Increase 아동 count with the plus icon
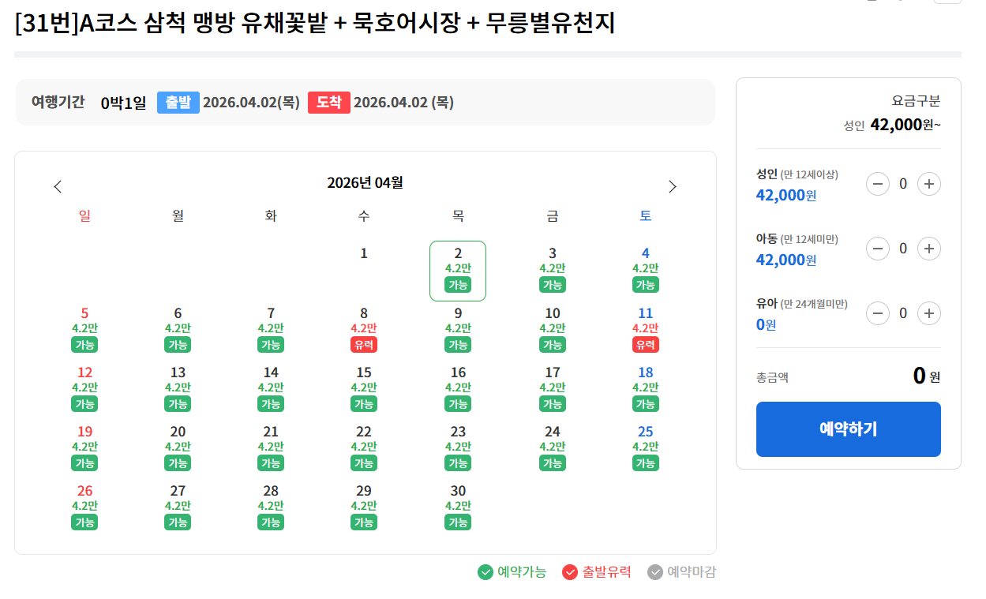 [929, 248]
